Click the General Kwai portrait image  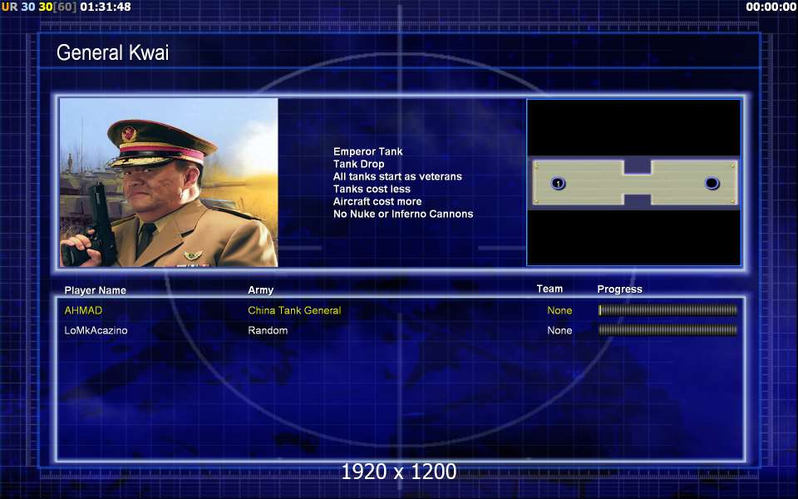[x=169, y=182]
